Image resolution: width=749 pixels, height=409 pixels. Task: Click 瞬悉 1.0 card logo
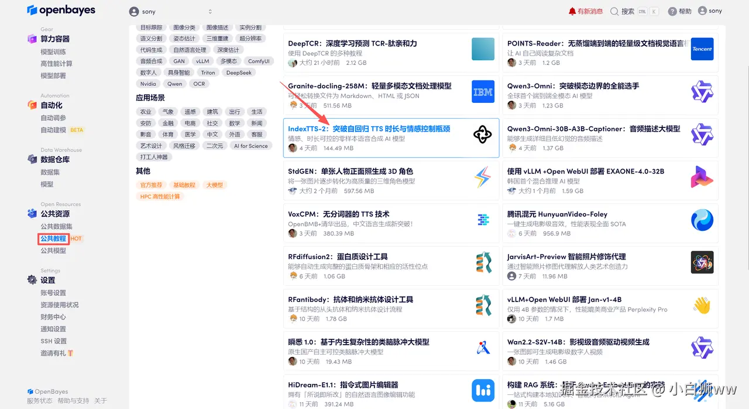point(483,348)
